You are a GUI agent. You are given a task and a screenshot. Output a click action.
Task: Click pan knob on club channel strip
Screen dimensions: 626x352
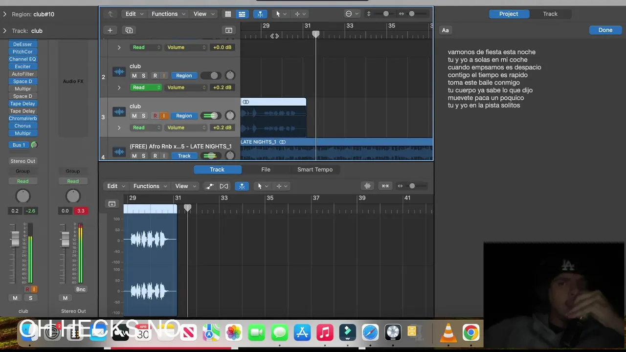pyautogui.click(x=23, y=196)
